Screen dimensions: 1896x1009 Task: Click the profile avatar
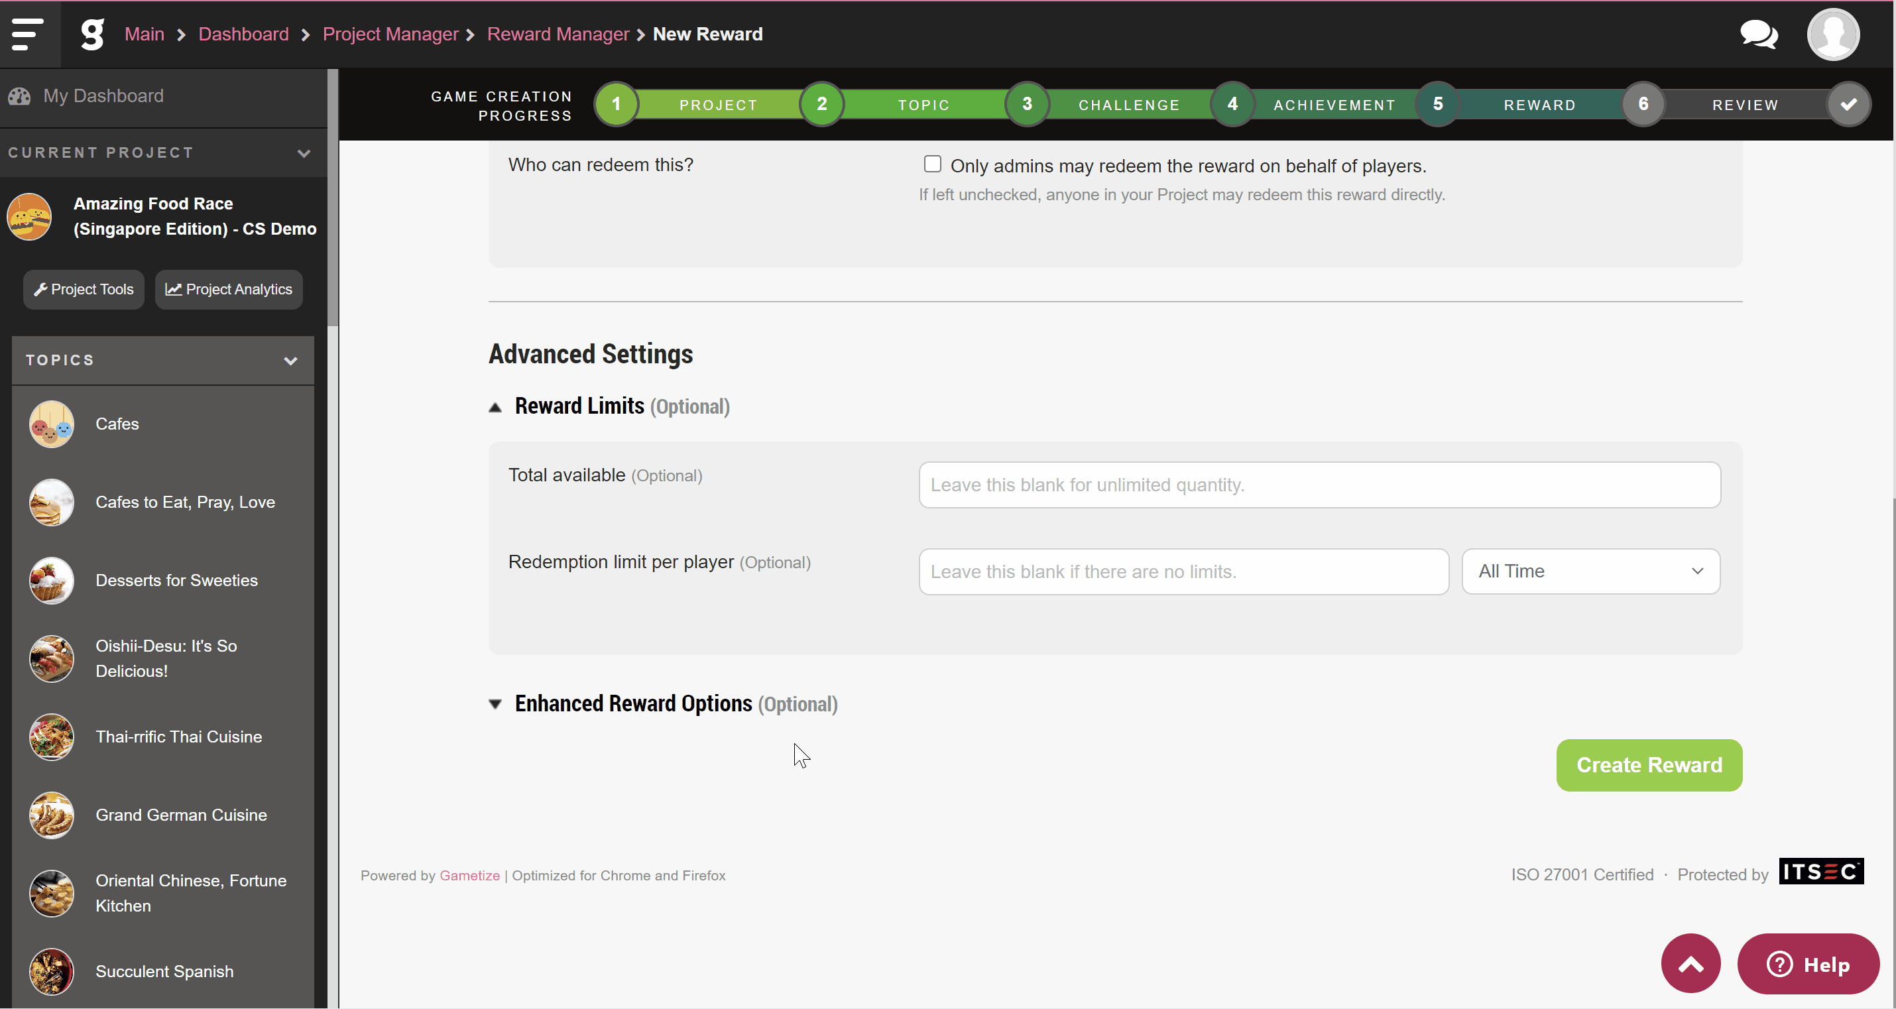pos(1833,34)
